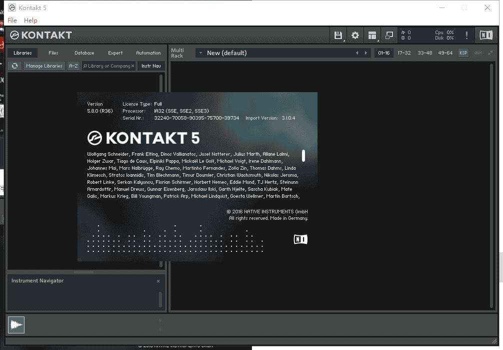503x350 pixels.
Task: Click the save icon in the toolbar
Action: (x=338, y=35)
